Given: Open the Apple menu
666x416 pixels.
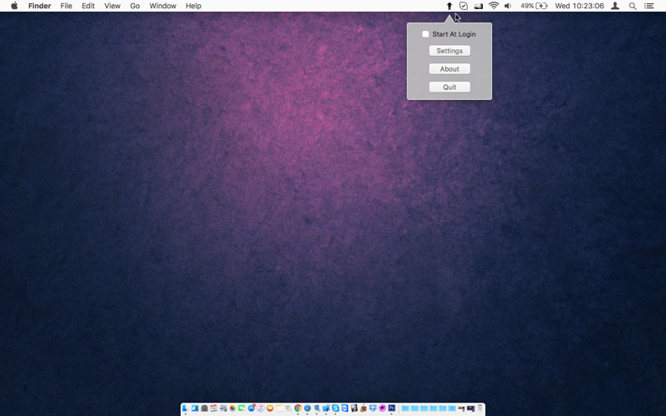Looking at the screenshot, I should (14, 6).
